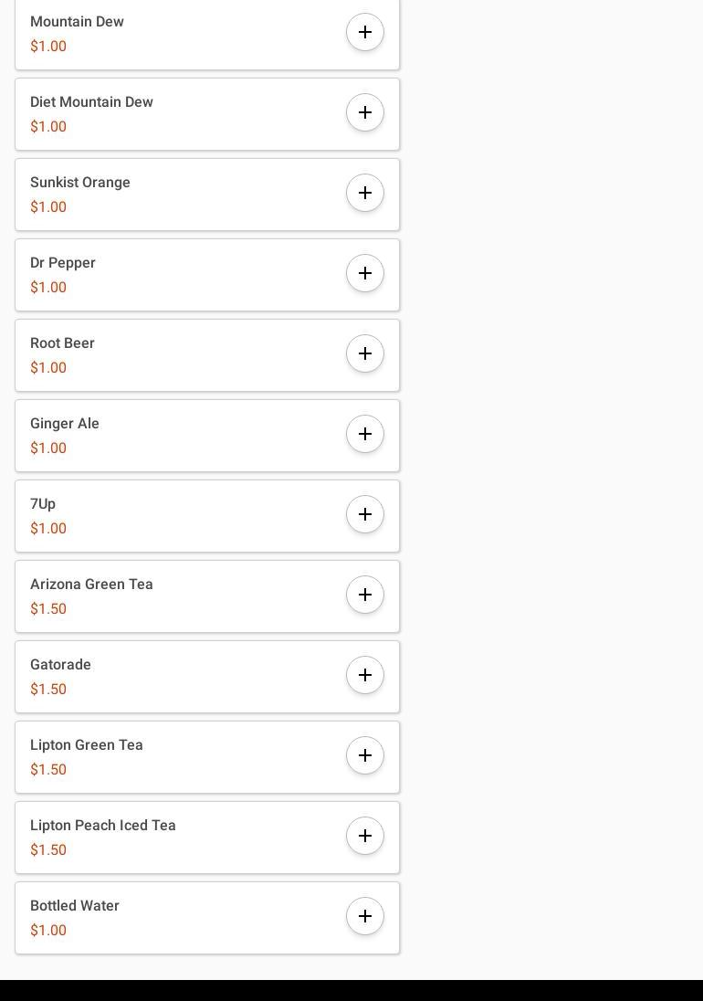Add Dr Pepper using plus icon

[x=365, y=273]
